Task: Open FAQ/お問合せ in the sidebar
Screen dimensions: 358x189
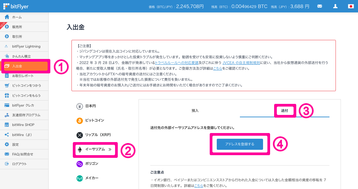Action: (x=24, y=154)
